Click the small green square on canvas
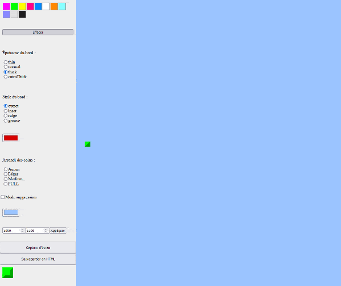 click(88, 144)
